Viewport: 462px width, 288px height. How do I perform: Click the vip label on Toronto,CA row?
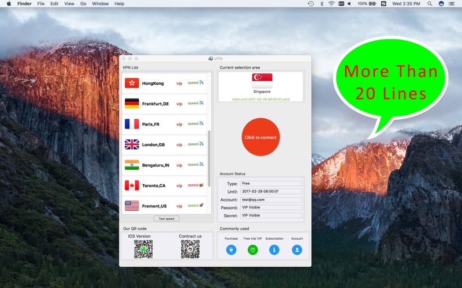(179, 185)
